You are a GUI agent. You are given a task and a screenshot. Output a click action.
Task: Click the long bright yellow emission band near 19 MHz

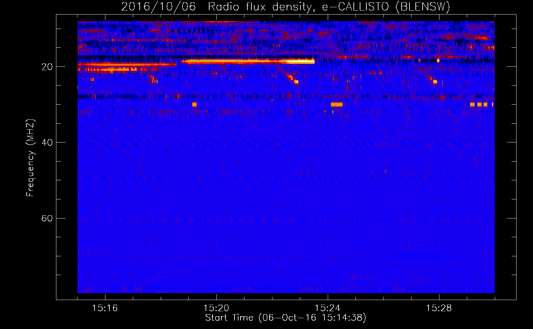coord(248,61)
